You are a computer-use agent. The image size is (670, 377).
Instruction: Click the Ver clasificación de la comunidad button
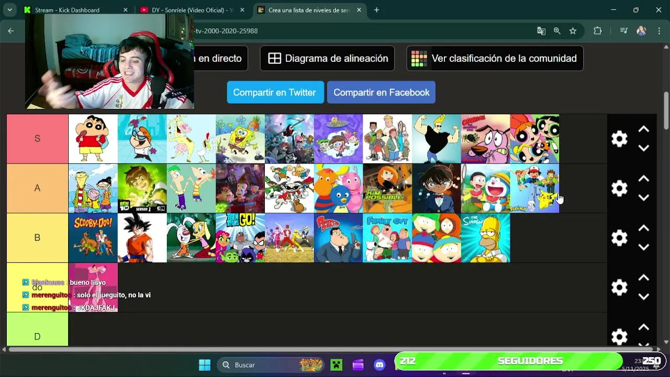click(495, 59)
